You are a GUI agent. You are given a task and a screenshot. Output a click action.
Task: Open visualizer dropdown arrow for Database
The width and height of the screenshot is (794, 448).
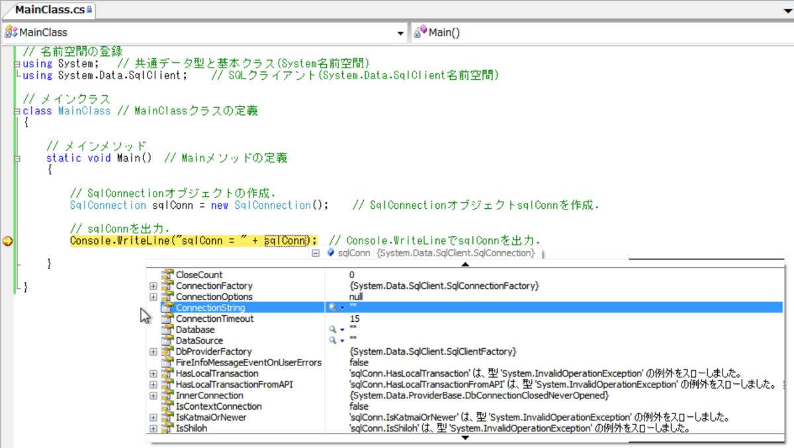[343, 330]
